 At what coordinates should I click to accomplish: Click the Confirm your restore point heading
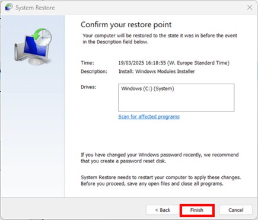click(x=126, y=25)
